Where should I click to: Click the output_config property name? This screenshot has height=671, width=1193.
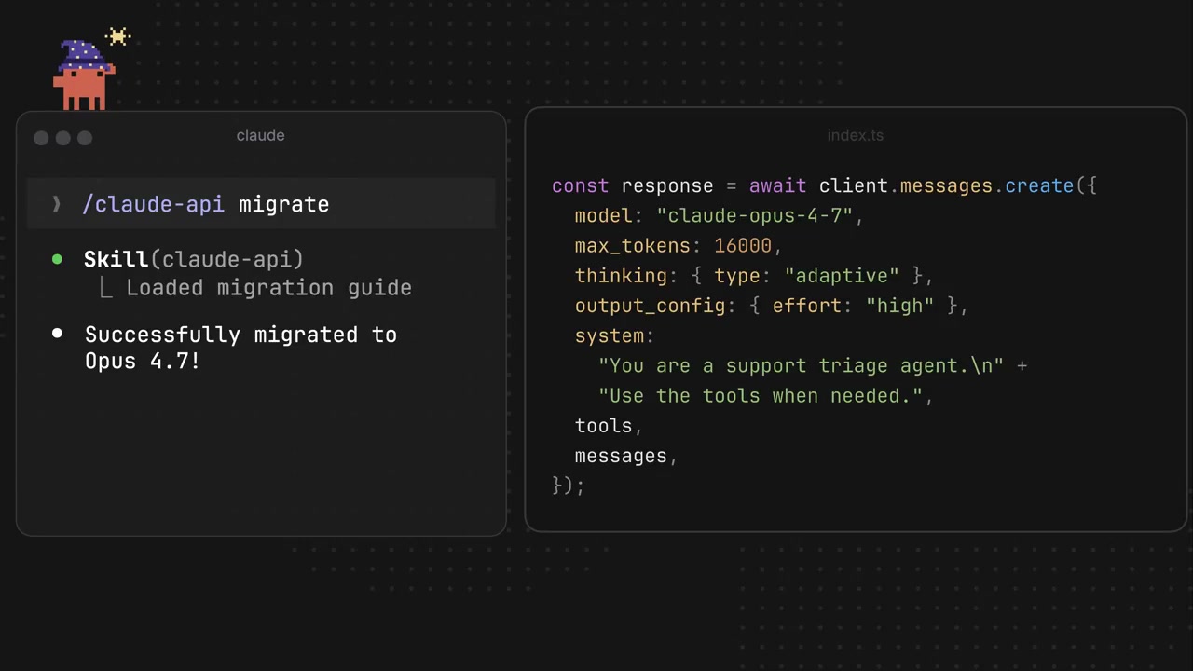pyautogui.click(x=650, y=306)
